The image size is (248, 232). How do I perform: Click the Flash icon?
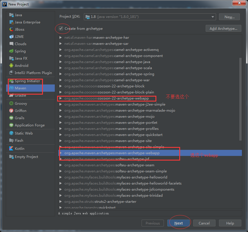(x=11, y=141)
